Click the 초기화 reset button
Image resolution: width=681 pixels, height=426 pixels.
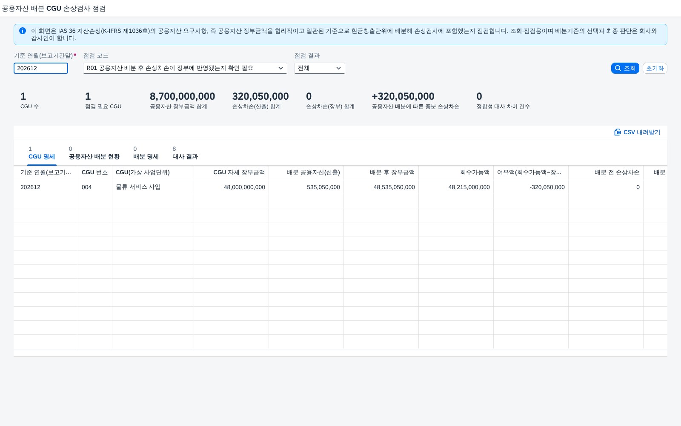[x=655, y=68]
